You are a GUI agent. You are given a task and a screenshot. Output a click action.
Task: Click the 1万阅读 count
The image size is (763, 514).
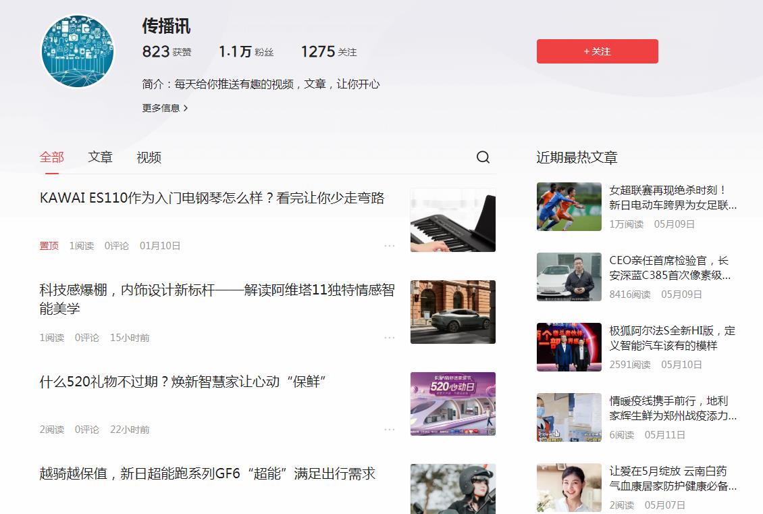coord(626,224)
